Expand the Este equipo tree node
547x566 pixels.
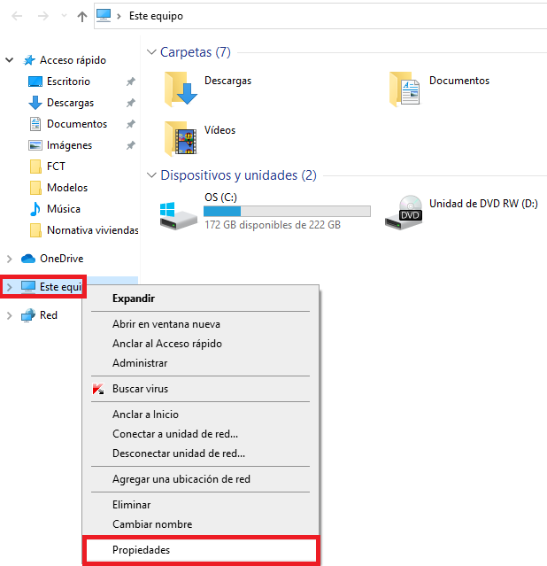(10, 287)
